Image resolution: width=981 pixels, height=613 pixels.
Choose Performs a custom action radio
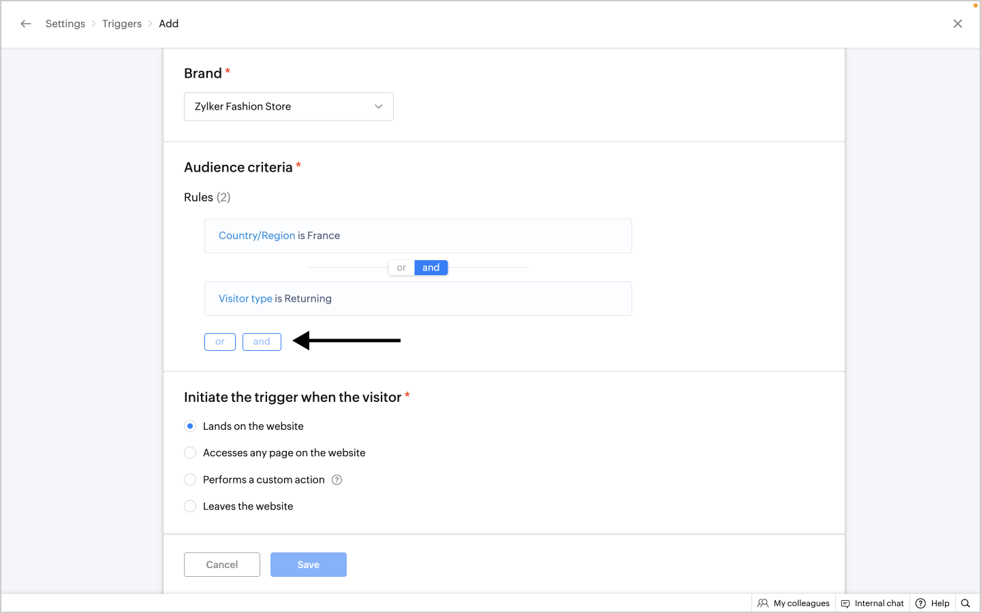(191, 480)
